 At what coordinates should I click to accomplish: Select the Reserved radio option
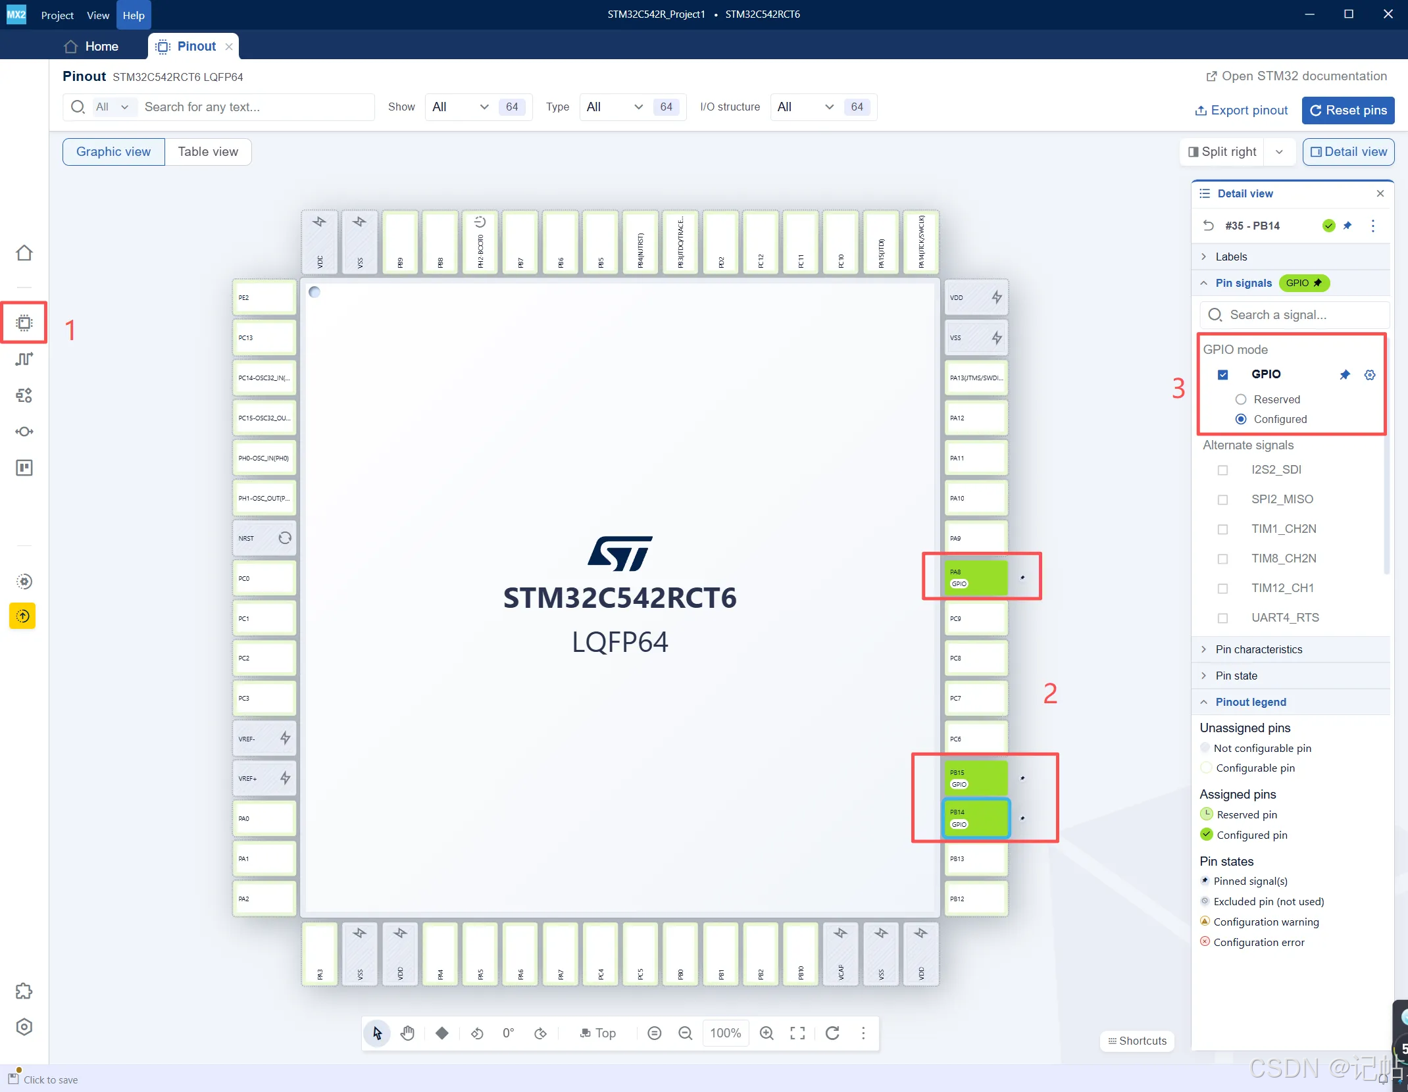click(x=1241, y=399)
